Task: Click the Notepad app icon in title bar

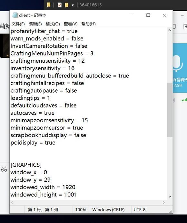Action: pos(15,15)
